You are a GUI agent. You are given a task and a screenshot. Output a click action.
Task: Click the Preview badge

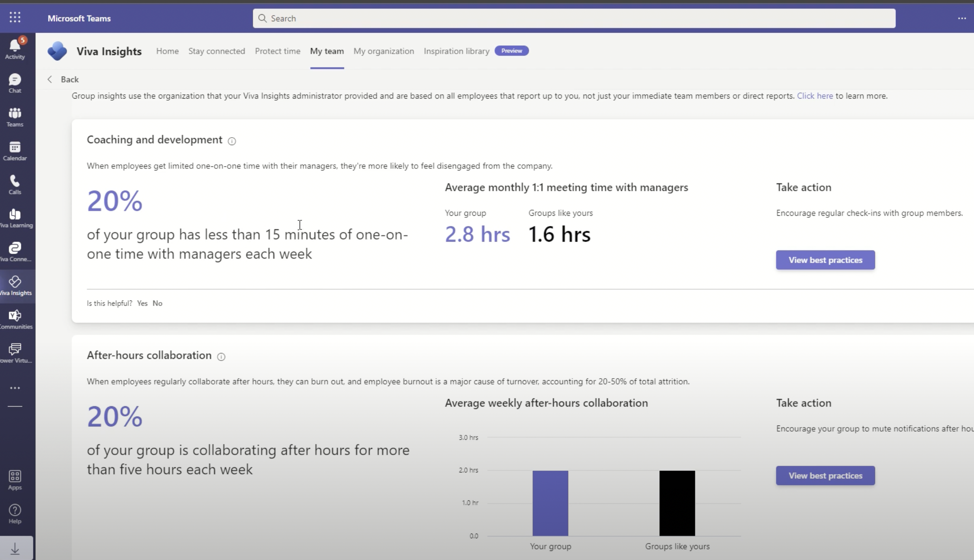(x=511, y=51)
